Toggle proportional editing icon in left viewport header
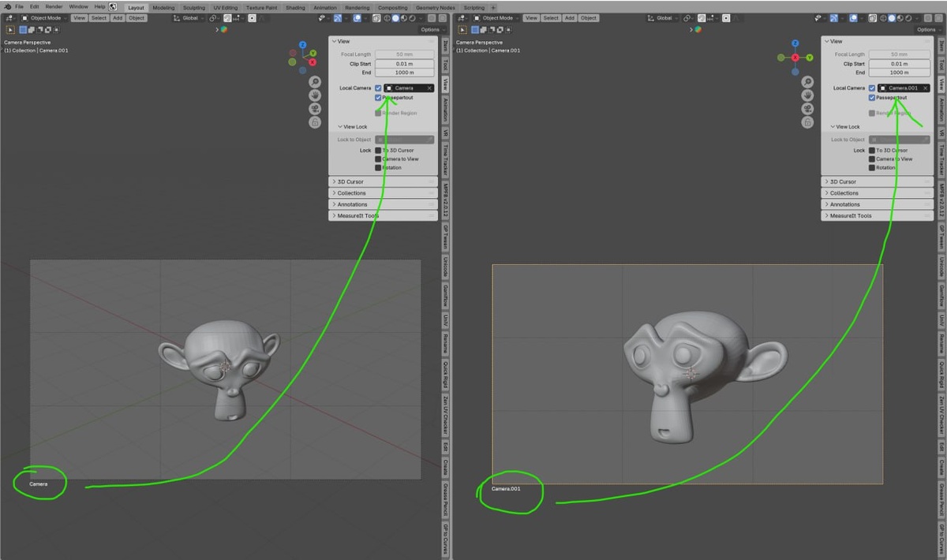Screen dimensions: 947x560 click(x=253, y=17)
